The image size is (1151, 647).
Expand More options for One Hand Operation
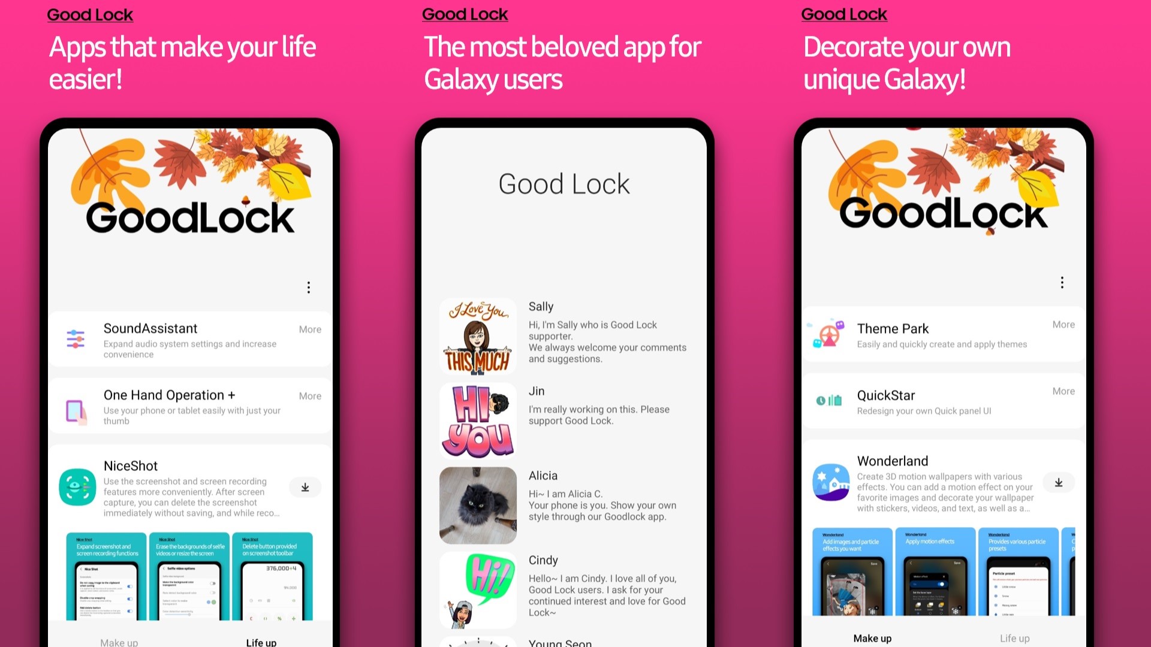tap(308, 395)
